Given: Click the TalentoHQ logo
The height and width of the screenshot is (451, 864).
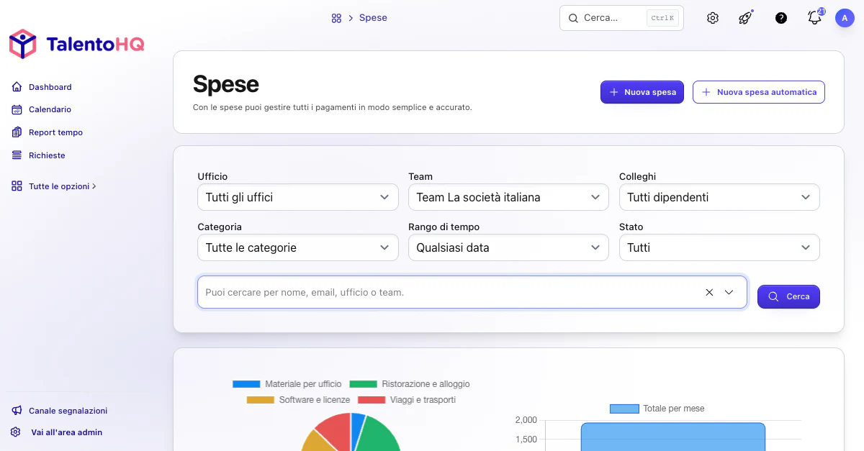Looking at the screenshot, I should pyautogui.click(x=77, y=45).
